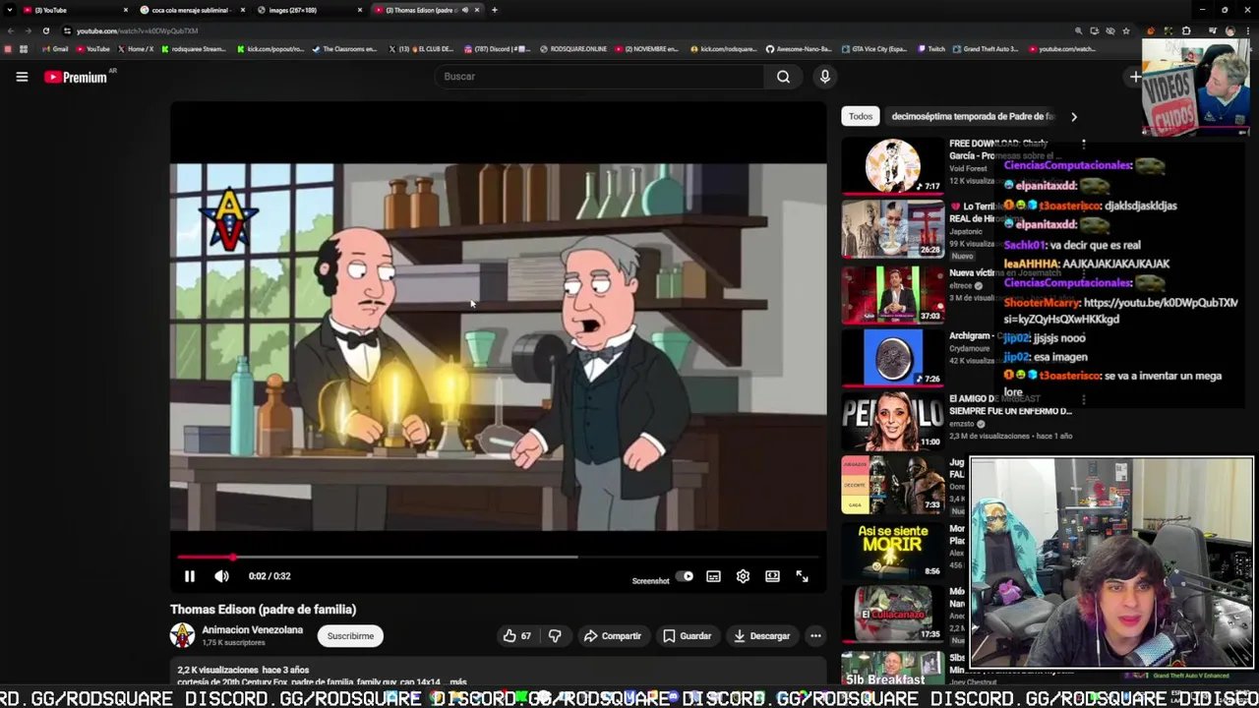Open the YouTube hamburger guide menu

click(x=22, y=77)
